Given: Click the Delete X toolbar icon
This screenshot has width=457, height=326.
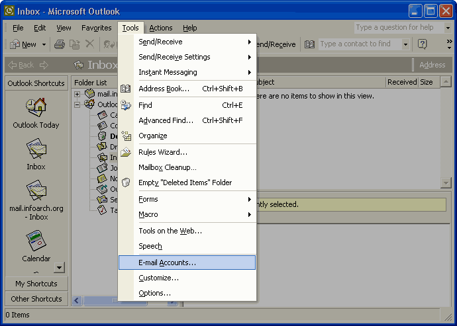Looking at the screenshot, I should (x=90, y=44).
